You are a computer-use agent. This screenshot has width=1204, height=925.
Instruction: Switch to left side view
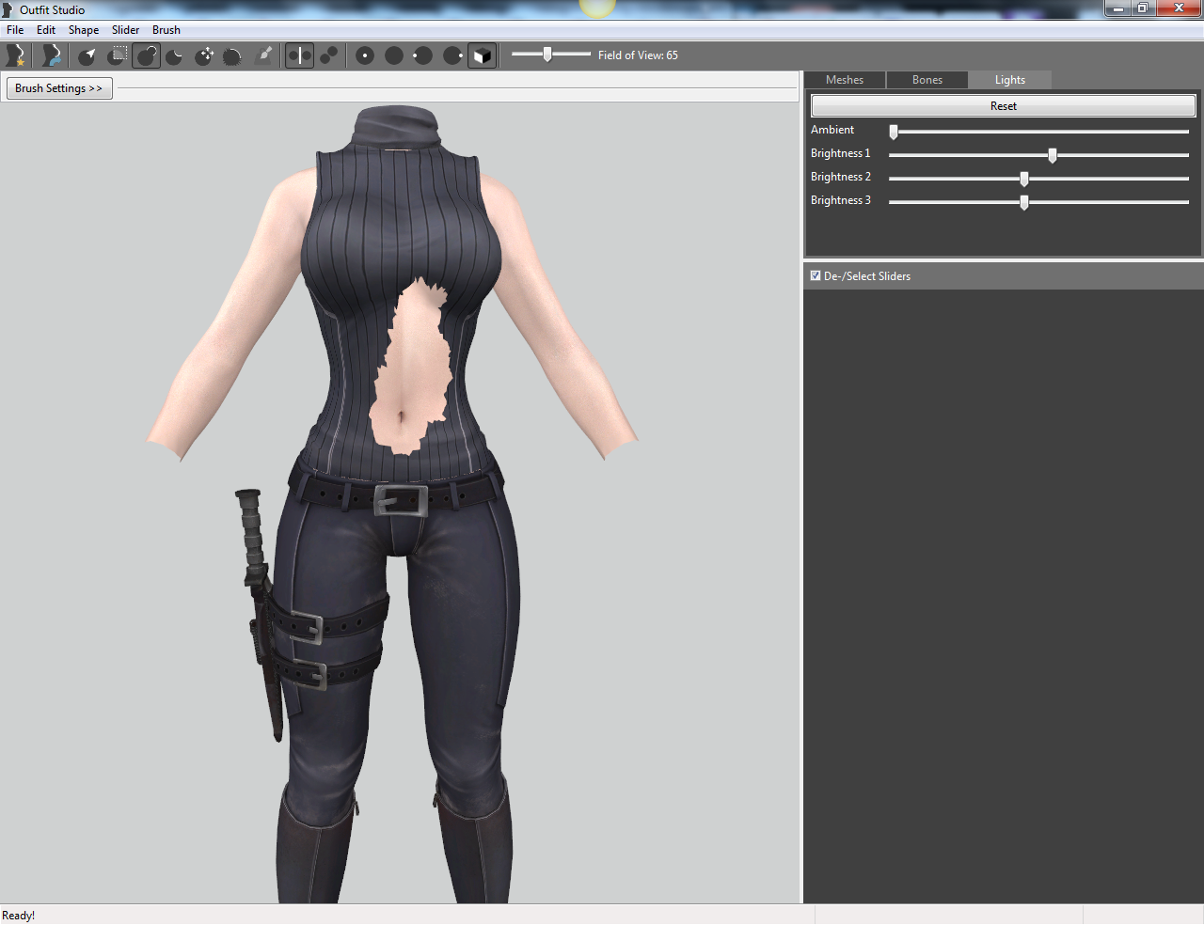pyautogui.click(x=423, y=55)
